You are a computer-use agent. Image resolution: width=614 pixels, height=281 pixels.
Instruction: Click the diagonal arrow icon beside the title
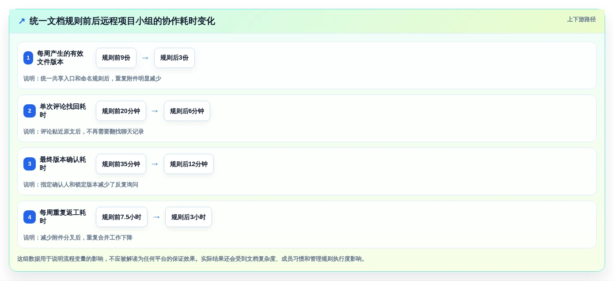point(22,21)
